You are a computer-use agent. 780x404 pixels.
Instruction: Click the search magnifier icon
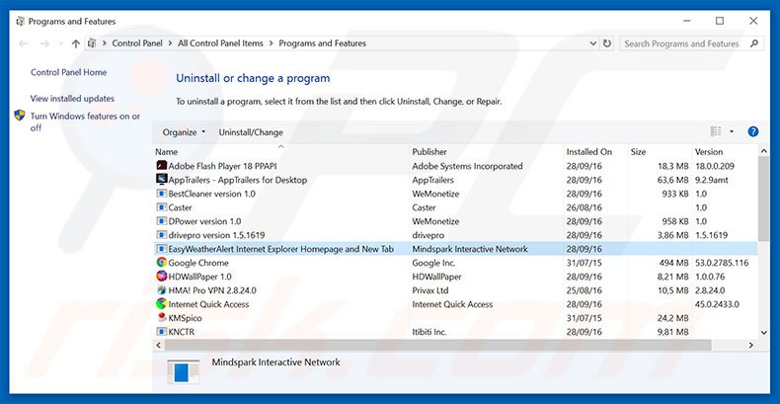point(754,43)
